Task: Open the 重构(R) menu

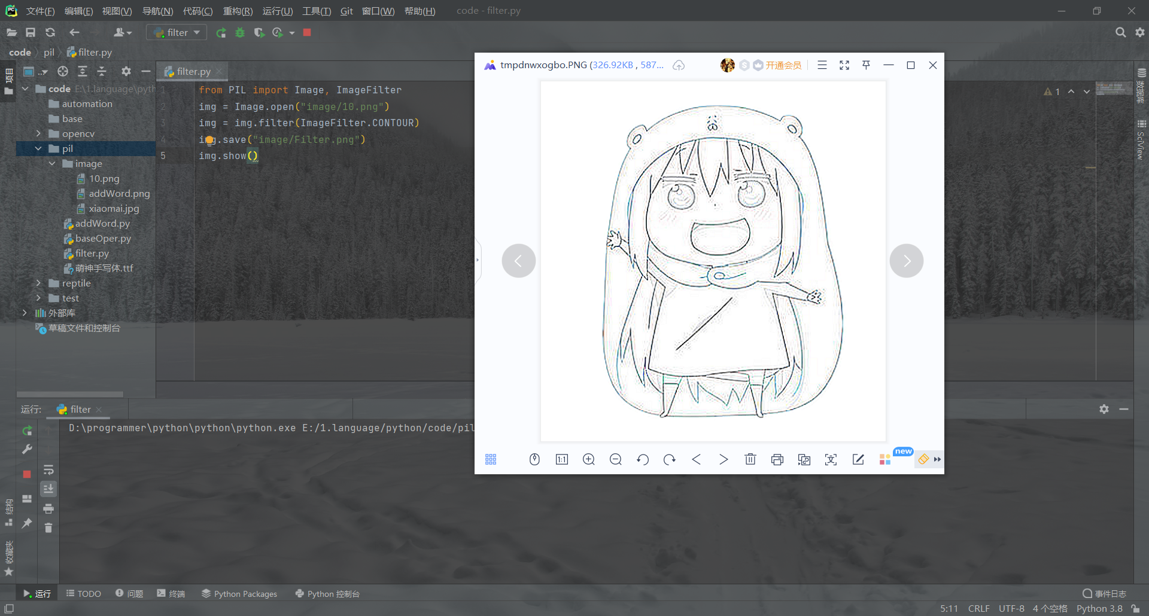Action: coord(238,11)
